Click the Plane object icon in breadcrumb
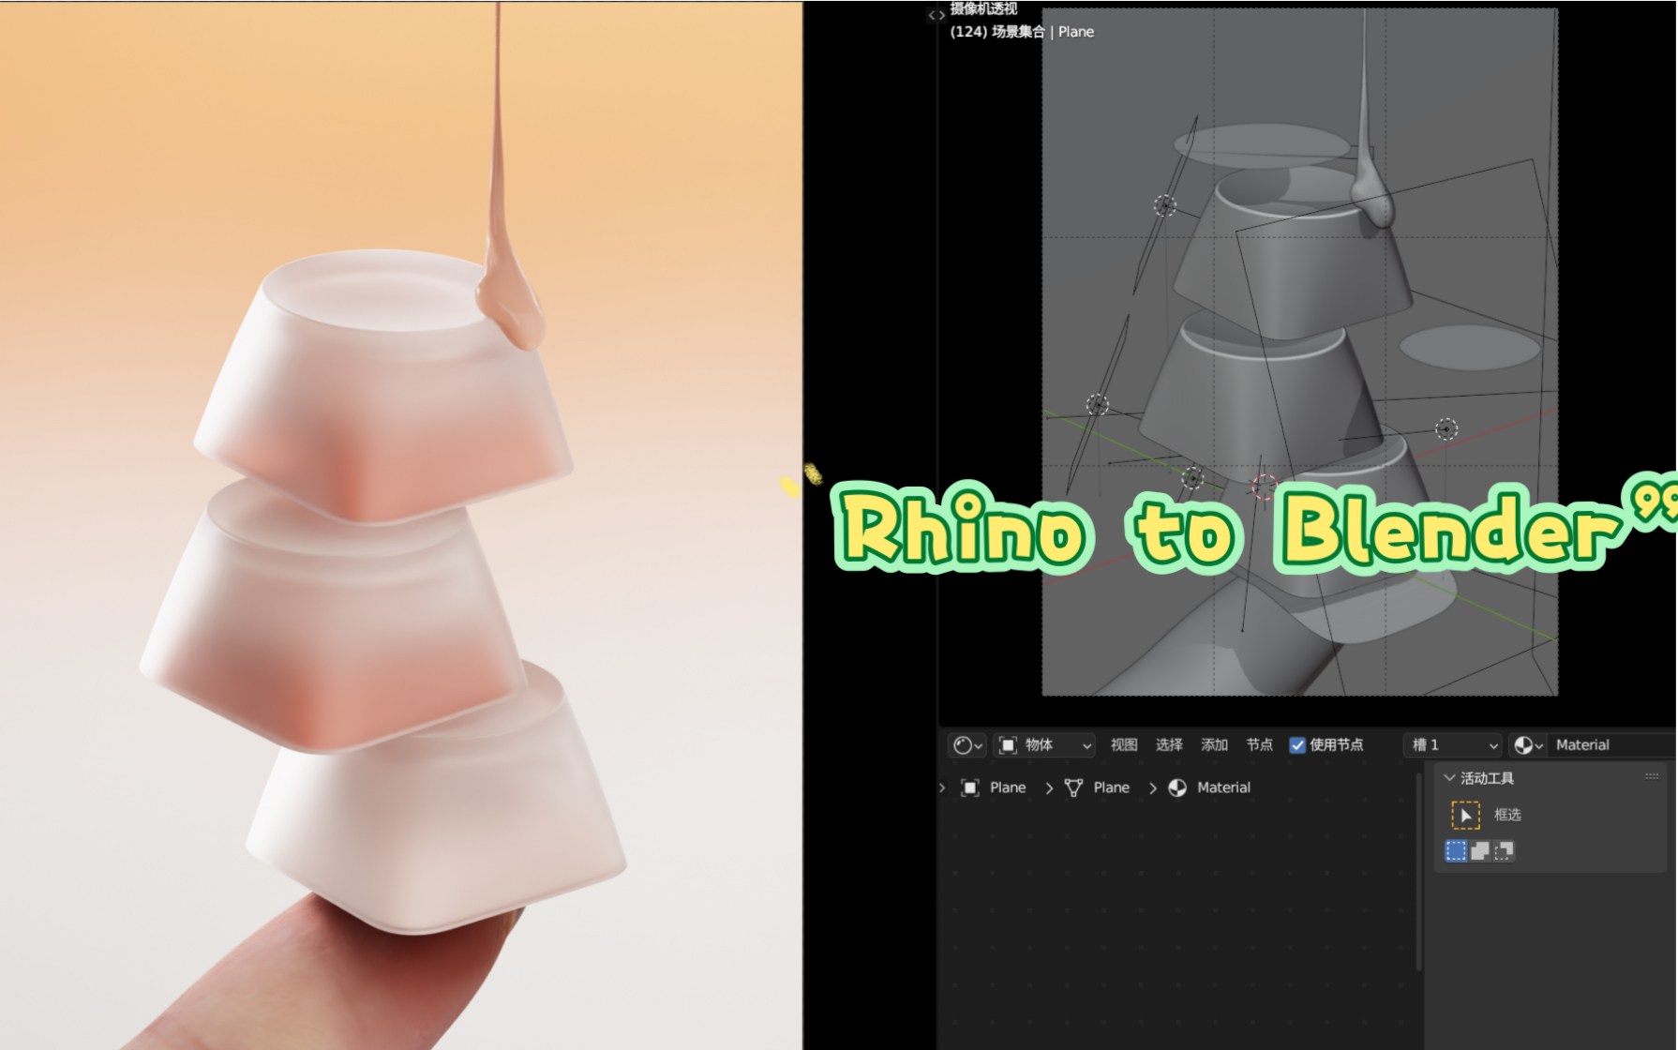The height and width of the screenshot is (1050, 1678). (970, 787)
